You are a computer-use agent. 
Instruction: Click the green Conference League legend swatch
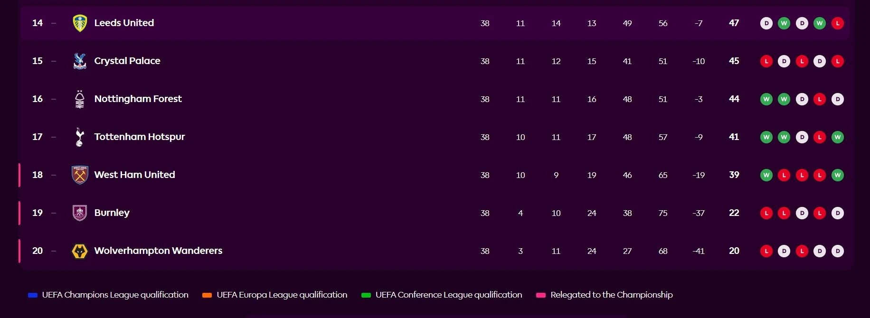[x=366, y=295]
